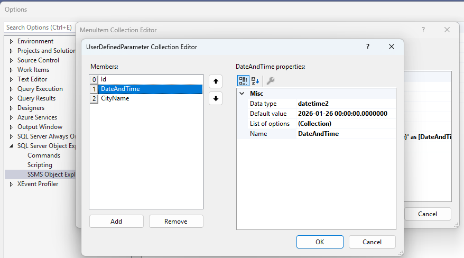Expand Work Items options node
The width and height of the screenshot is (464, 258).
11,70
